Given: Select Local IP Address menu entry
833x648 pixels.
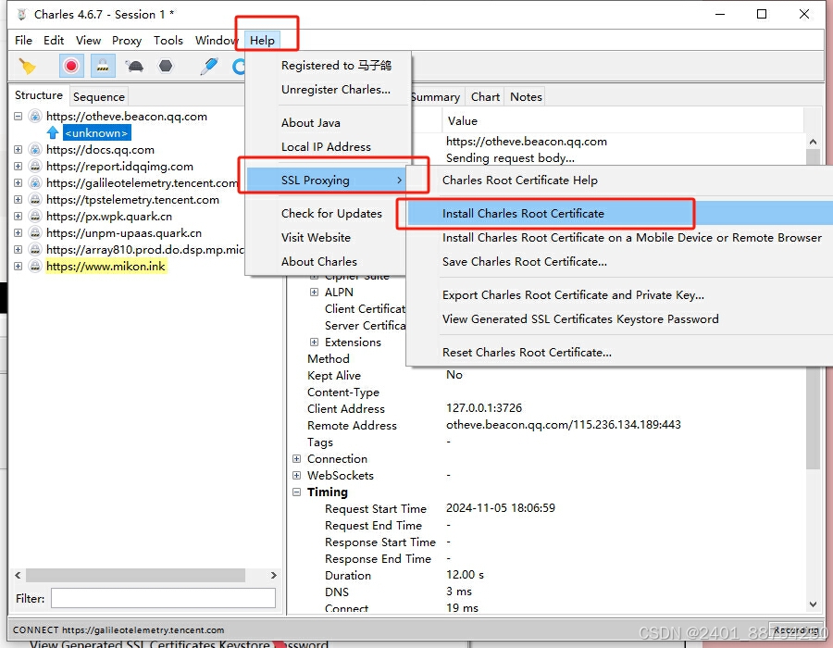Looking at the screenshot, I should pos(326,146).
